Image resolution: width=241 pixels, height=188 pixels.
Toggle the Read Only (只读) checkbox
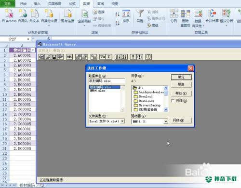click(x=173, y=101)
